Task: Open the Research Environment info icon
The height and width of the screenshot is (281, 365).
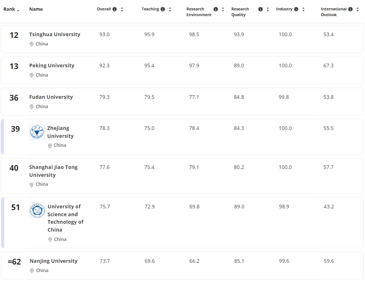Action: [x=216, y=9]
